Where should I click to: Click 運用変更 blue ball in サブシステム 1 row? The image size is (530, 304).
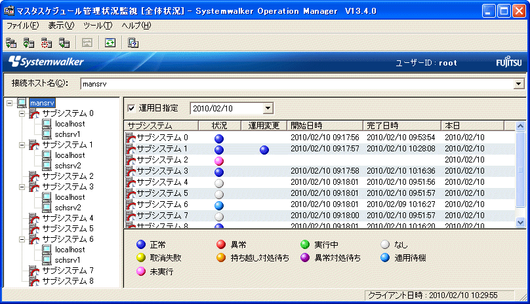[x=264, y=149]
